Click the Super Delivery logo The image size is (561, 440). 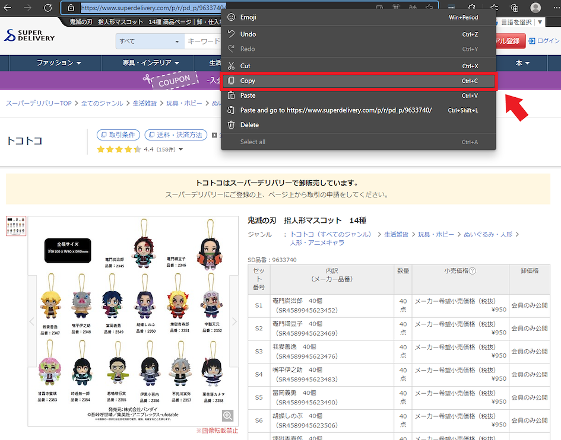coord(30,36)
